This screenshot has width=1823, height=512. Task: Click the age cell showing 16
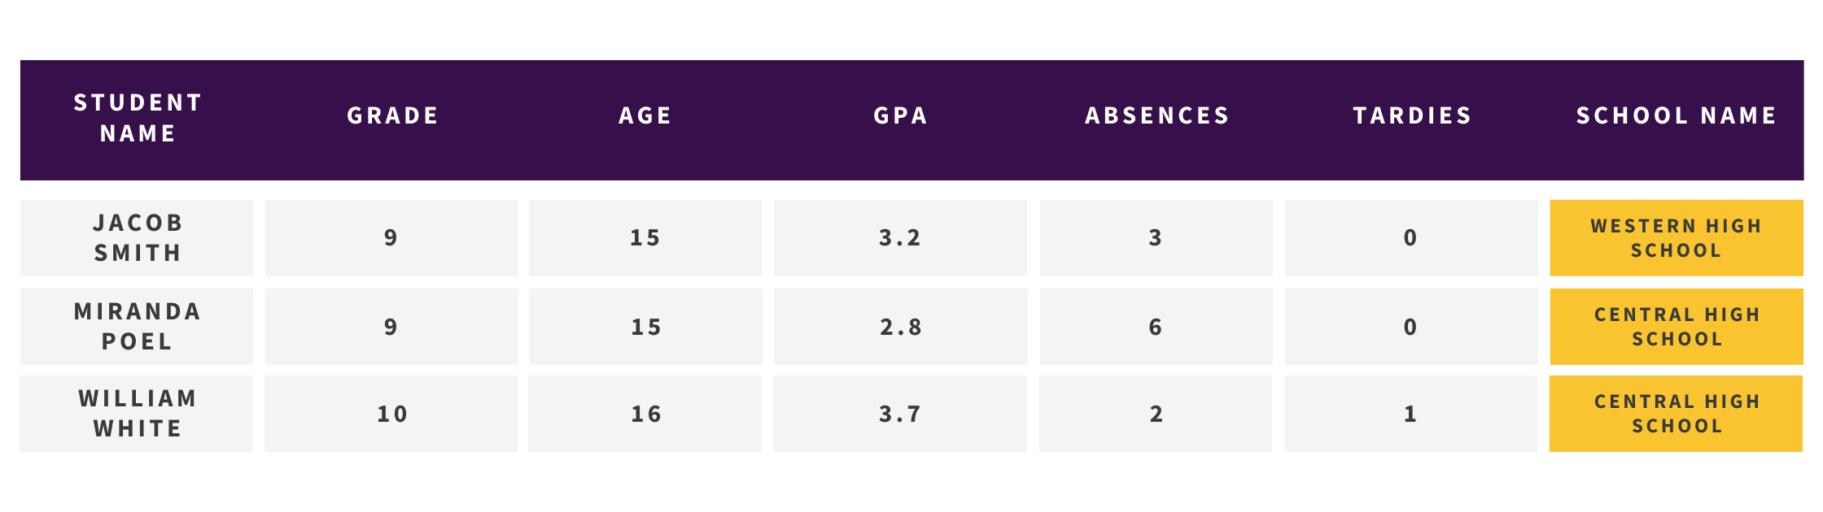[x=645, y=414]
